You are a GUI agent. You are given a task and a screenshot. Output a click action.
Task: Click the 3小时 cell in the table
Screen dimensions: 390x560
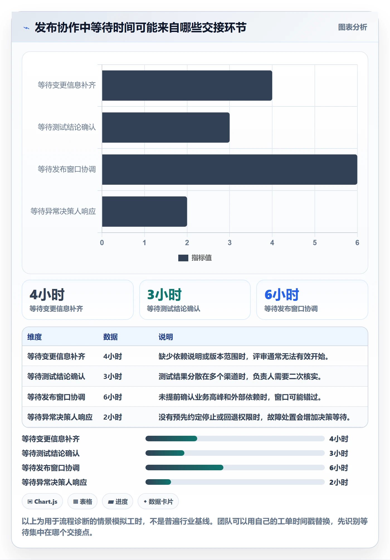click(x=113, y=376)
